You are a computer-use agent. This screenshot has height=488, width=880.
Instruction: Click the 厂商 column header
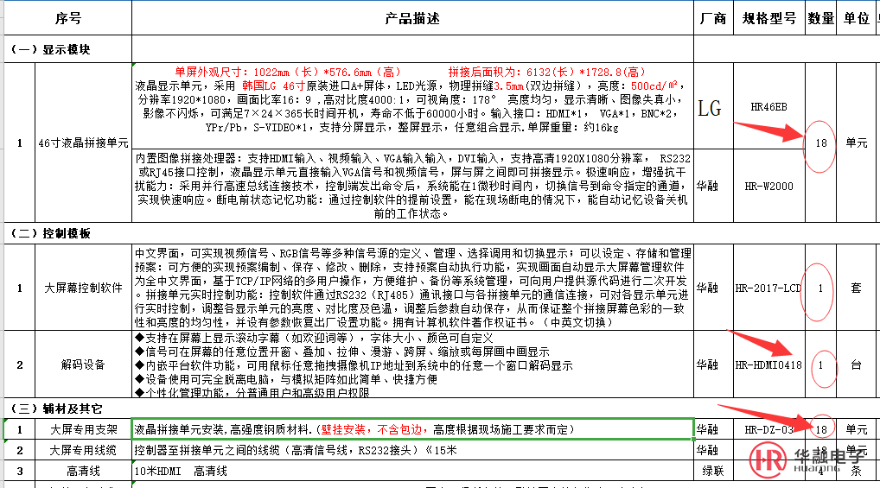(x=713, y=18)
